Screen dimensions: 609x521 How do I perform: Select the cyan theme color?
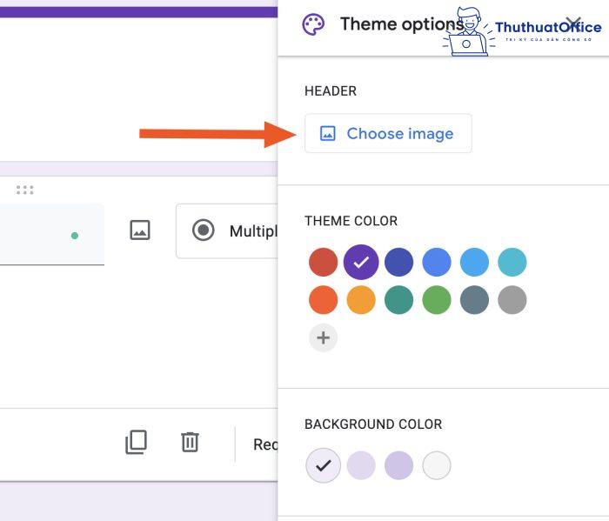click(x=512, y=262)
